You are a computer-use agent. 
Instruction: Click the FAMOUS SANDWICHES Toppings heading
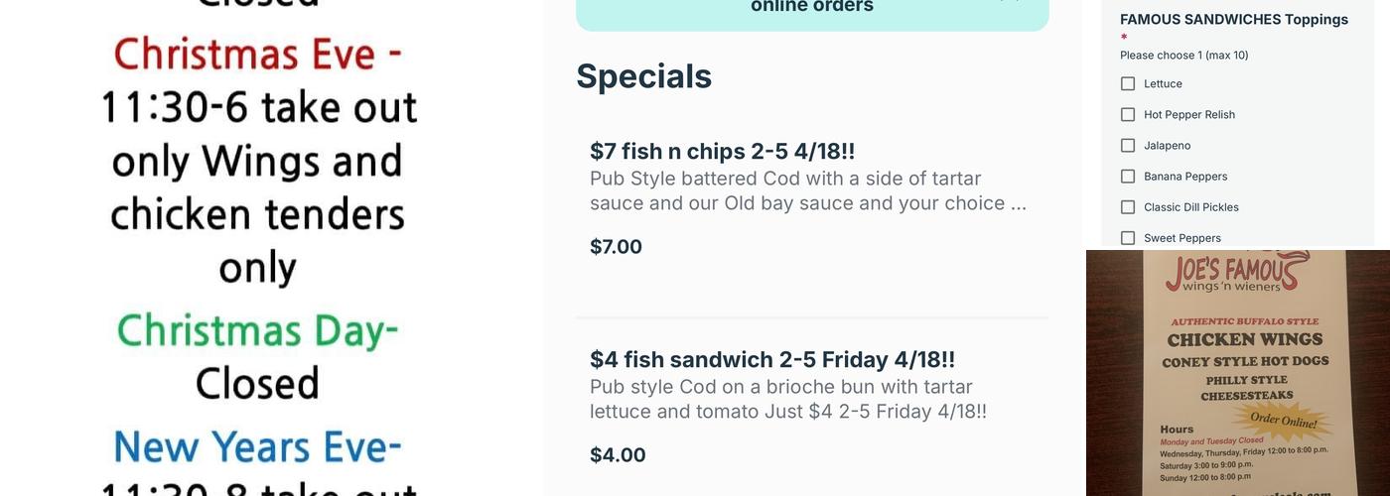(1233, 19)
